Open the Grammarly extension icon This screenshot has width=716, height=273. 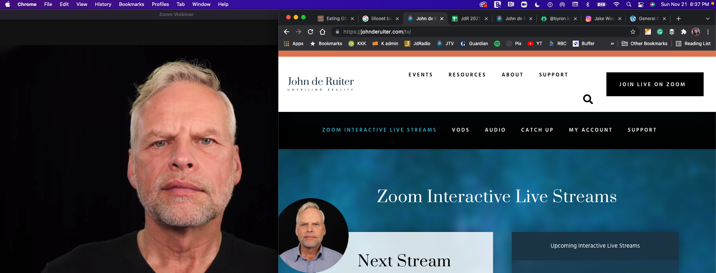tap(660, 32)
